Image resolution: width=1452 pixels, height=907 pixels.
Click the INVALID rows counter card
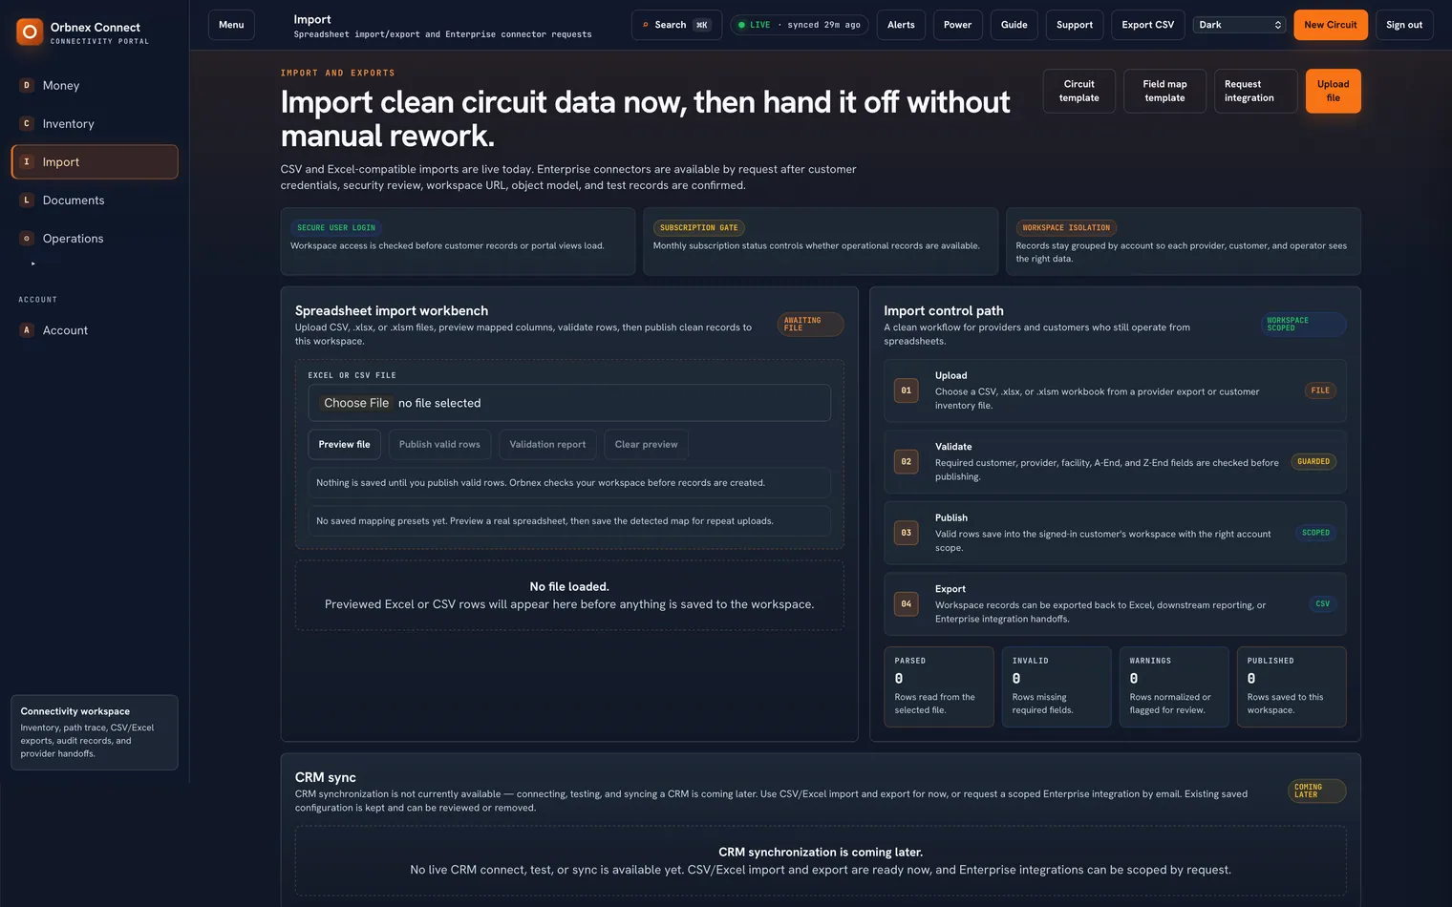[x=1057, y=686]
